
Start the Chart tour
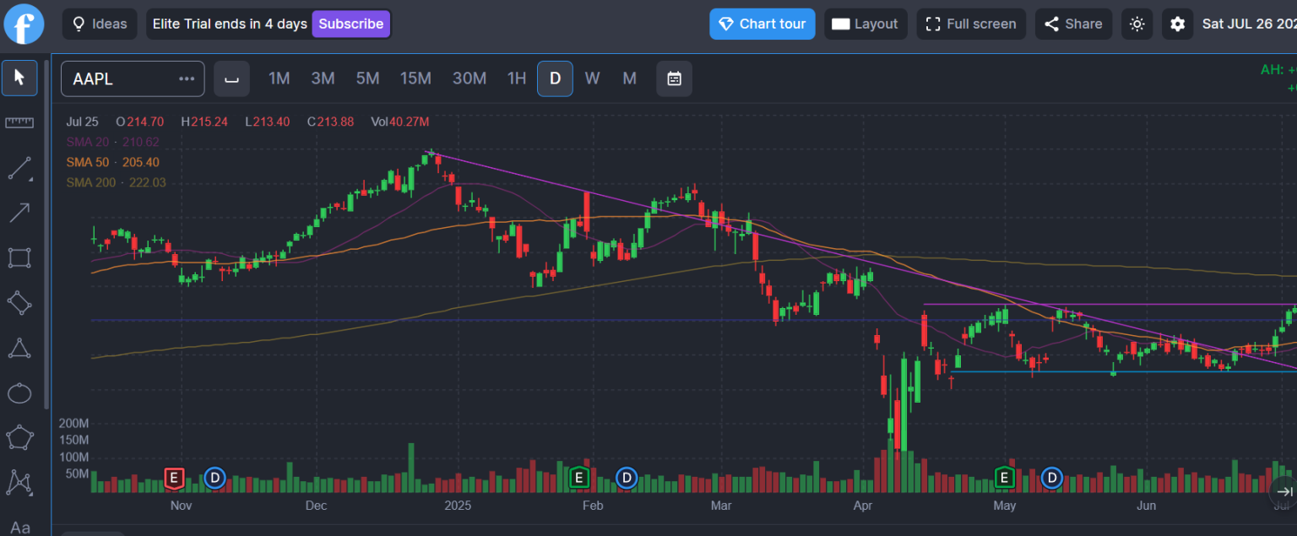tap(762, 24)
